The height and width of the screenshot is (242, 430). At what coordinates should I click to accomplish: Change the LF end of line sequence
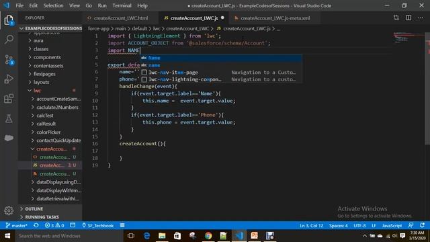click(374, 226)
